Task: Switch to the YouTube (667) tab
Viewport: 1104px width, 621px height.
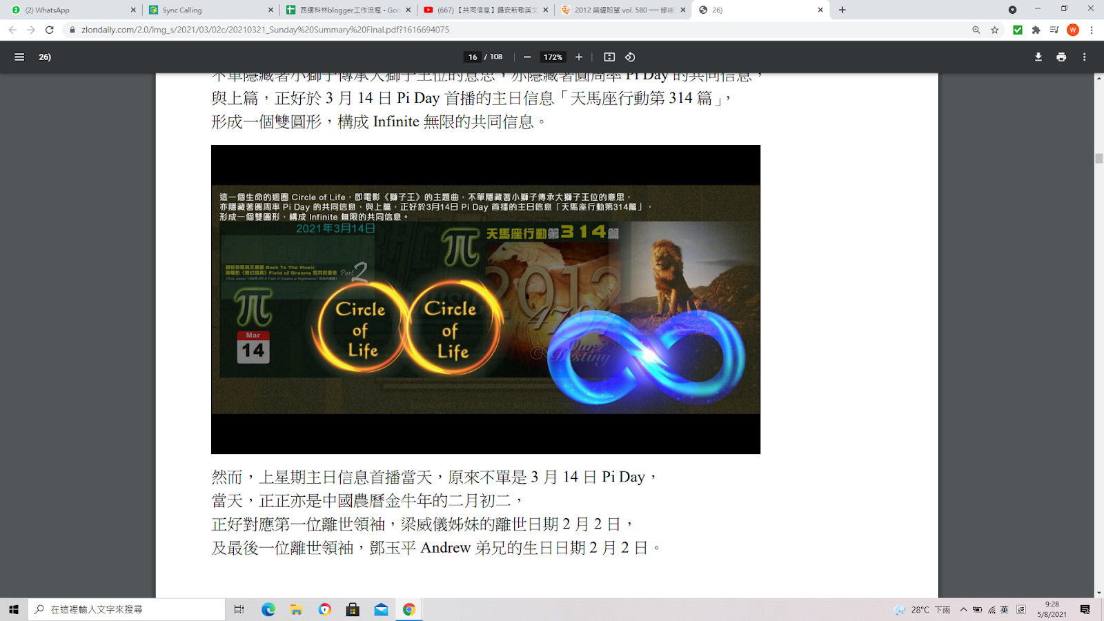Action: [x=486, y=10]
